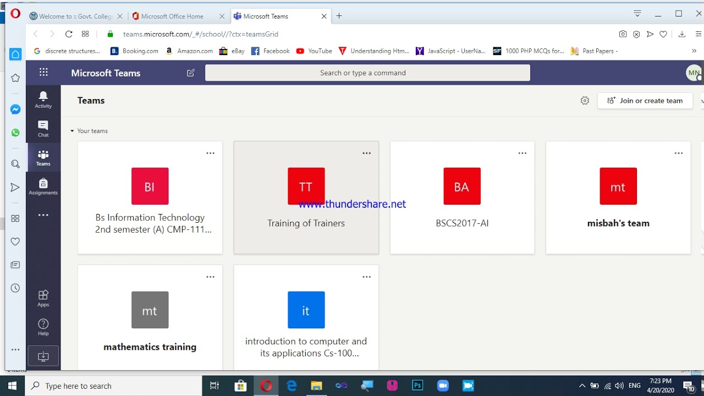Open the BSCS2017-AI team card

462,197
